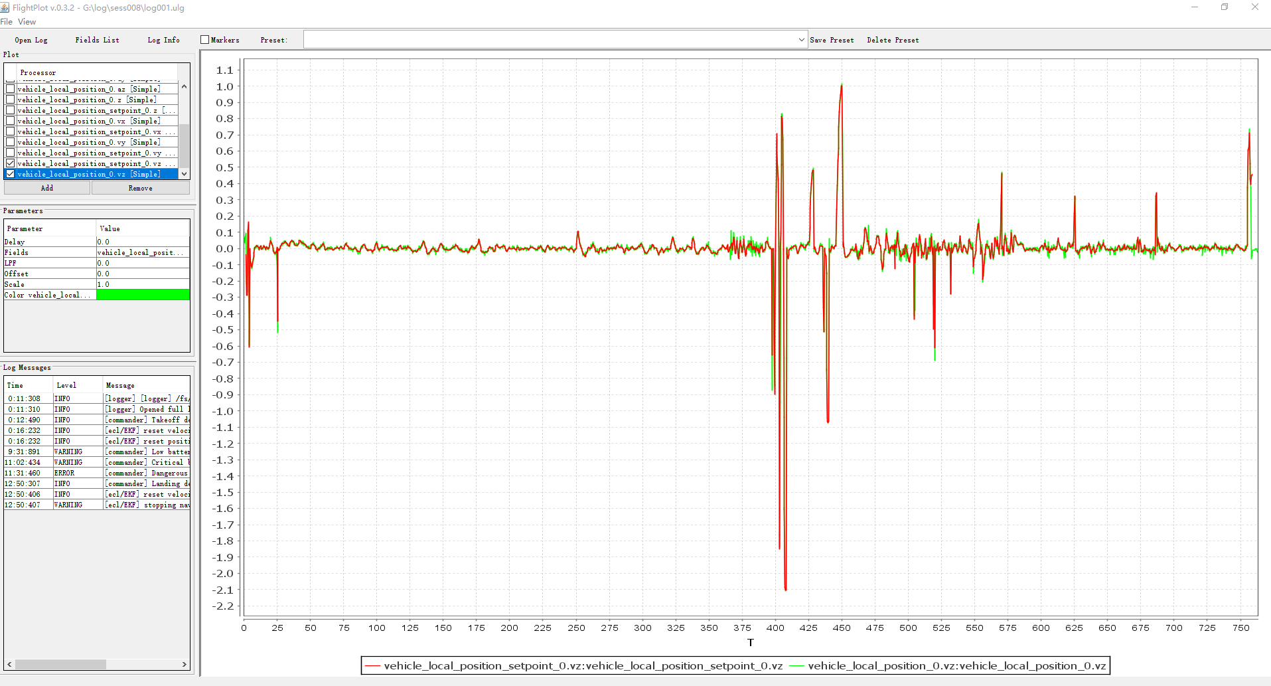This screenshot has height=686, width=1271.
Task: Select vehicle_local_position_setpoint_0.vy row label
Action: pyautogui.click(x=97, y=153)
